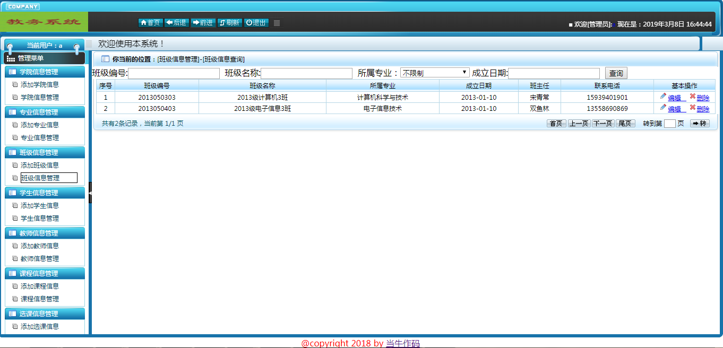Click red X icon in 2013级电子信息3班 row
This screenshot has width=723, height=348.
click(x=692, y=107)
